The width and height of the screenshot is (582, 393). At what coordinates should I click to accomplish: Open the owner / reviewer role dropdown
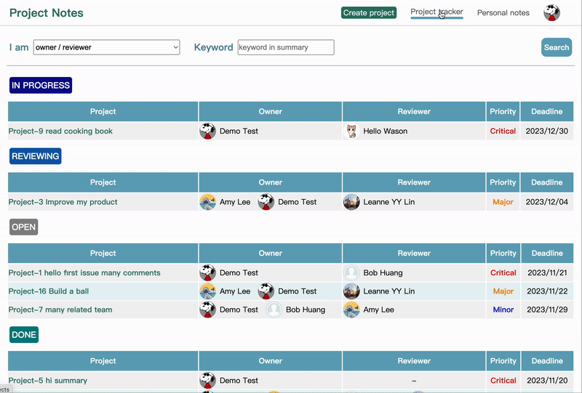(106, 47)
